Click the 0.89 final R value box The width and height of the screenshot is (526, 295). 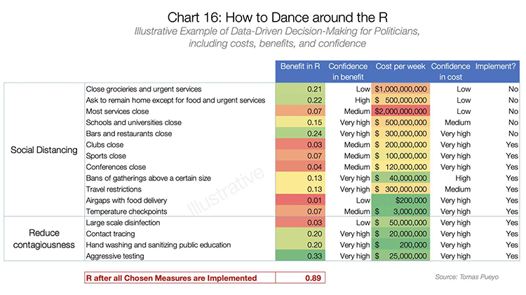(x=300, y=278)
